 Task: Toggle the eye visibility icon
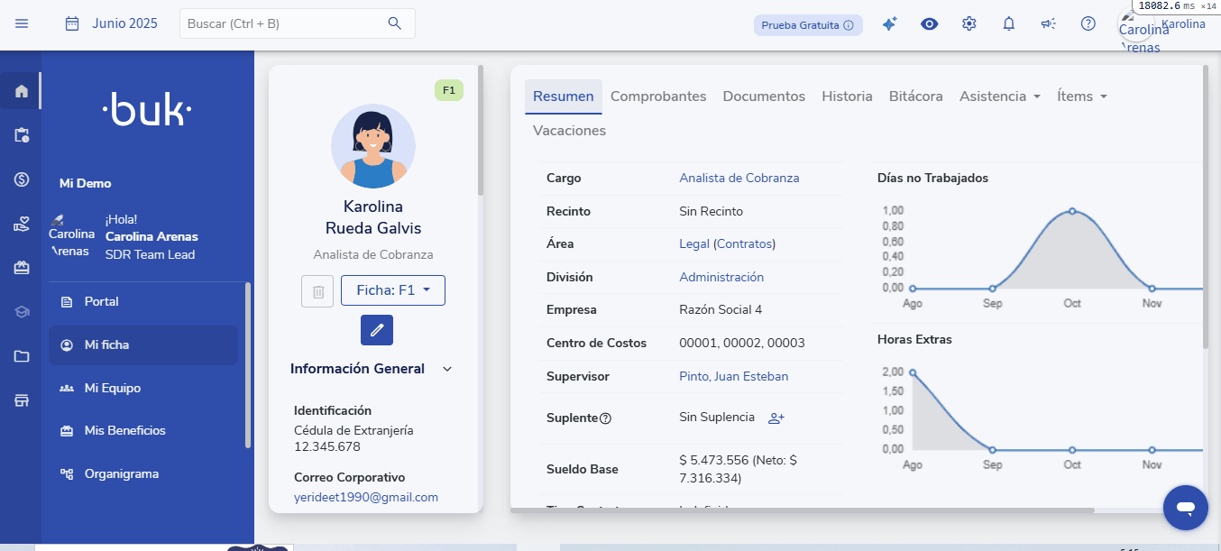tap(929, 24)
